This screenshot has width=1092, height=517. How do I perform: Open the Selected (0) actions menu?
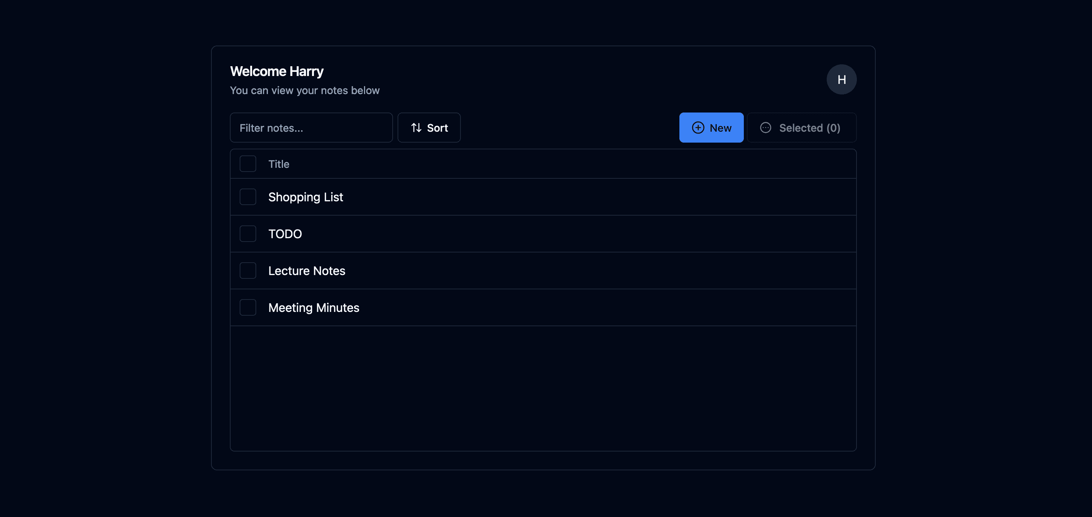(x=801, y=128)
